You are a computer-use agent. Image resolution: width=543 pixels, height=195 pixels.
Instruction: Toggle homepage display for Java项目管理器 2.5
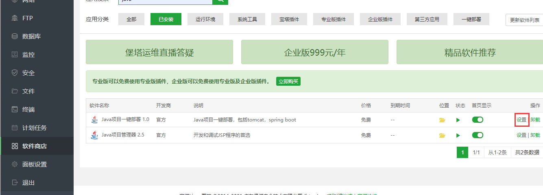point(478,135)
